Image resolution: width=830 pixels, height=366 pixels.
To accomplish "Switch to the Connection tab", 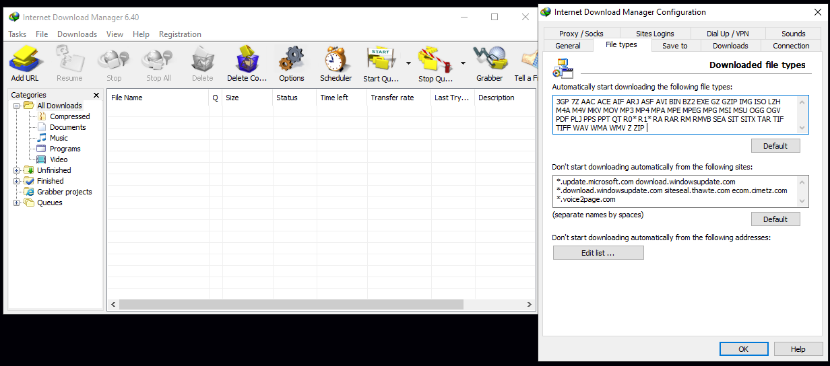I will (791, 46).
